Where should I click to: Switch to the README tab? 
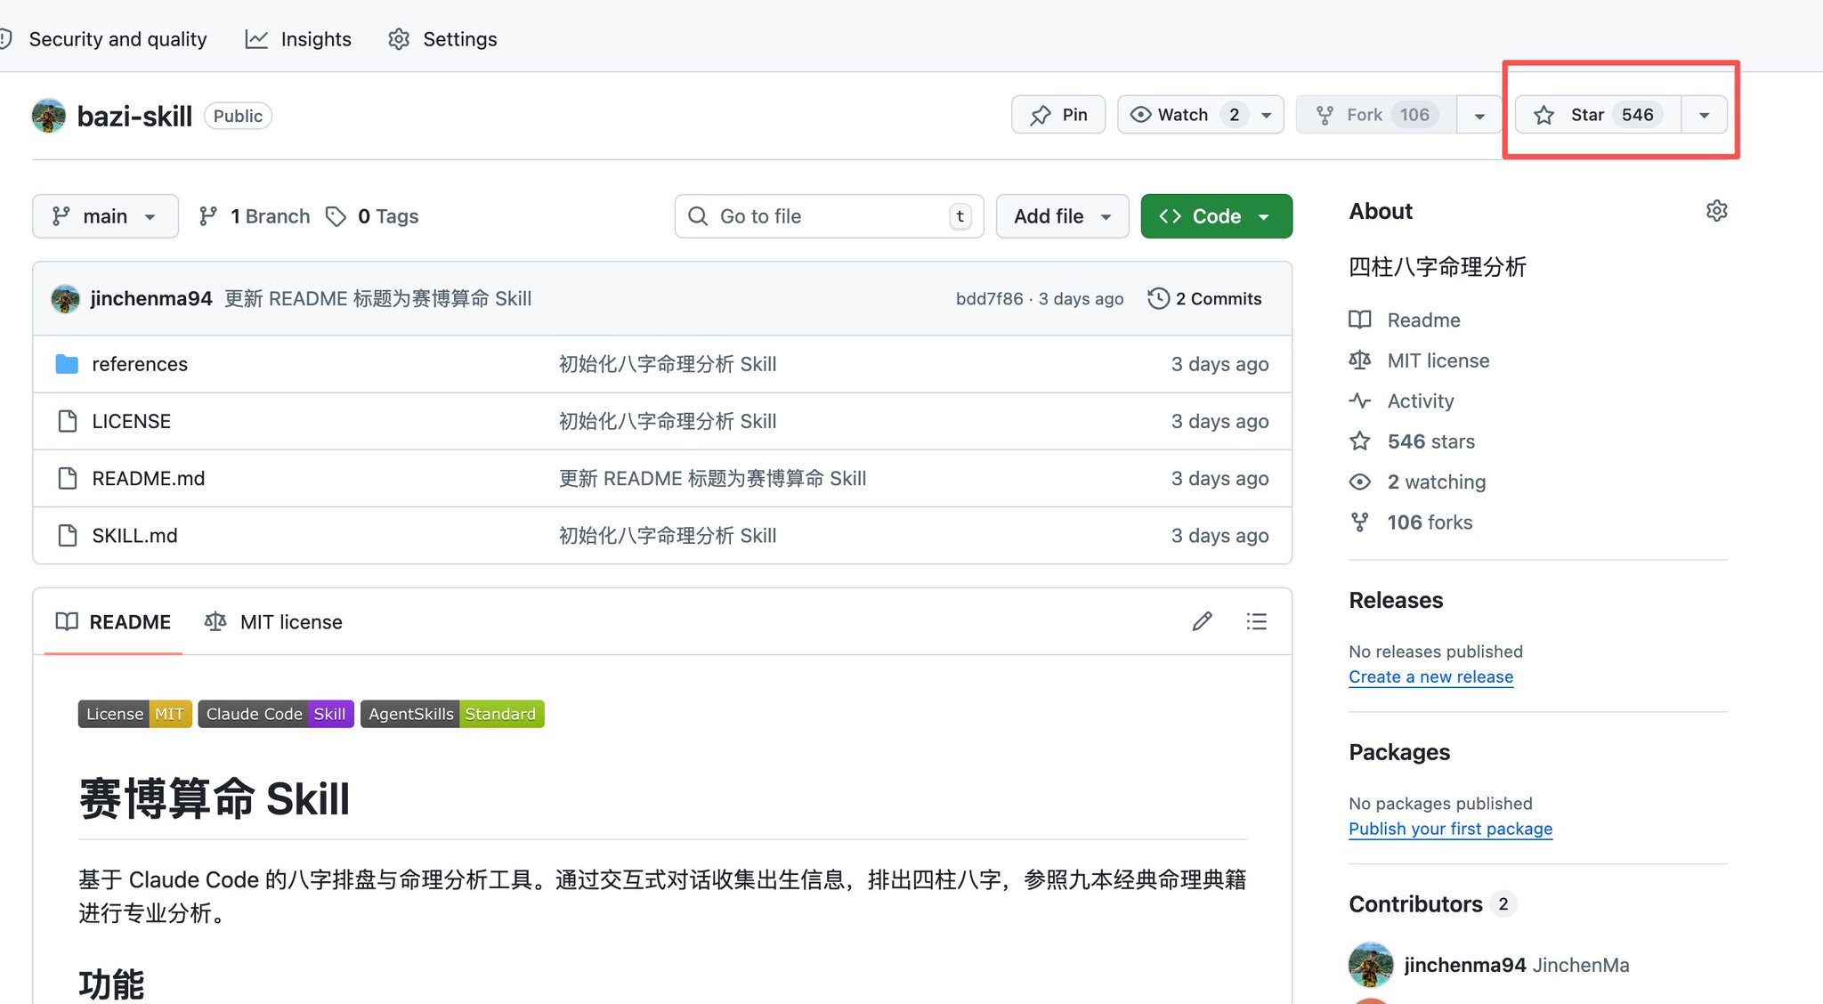(x=113, y=621)
